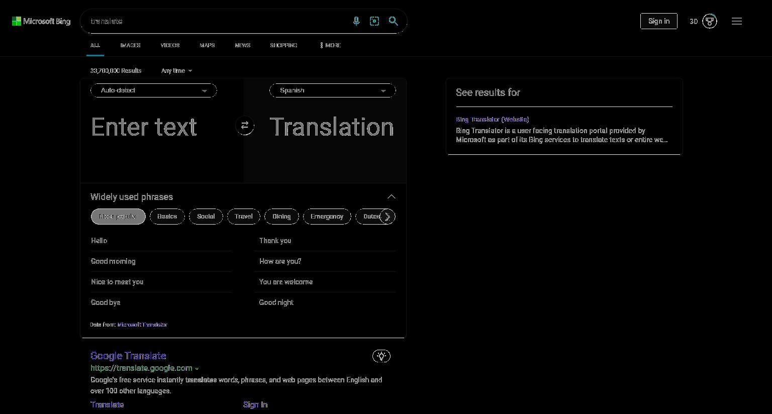Switch to the NEWS tab

coord(242,45)
